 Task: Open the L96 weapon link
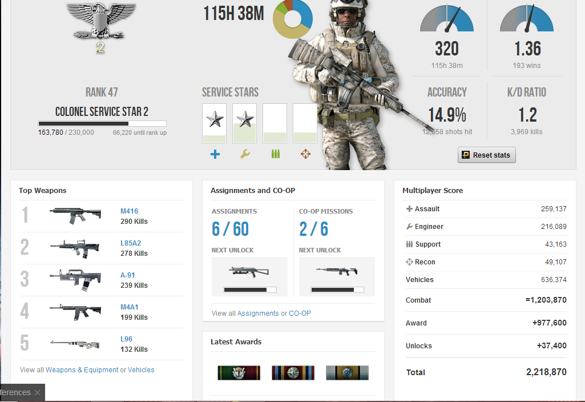126,339
